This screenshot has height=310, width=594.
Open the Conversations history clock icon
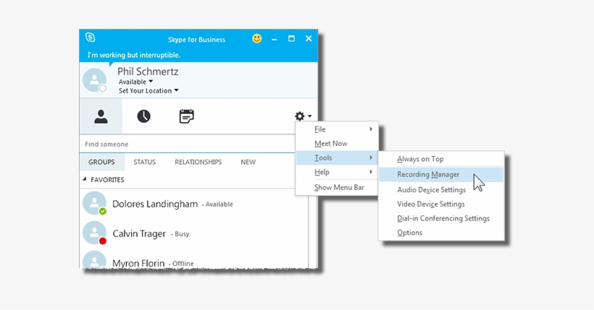[143, 116]
